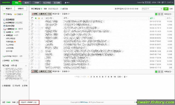Select the 최근사용 tab

5,66
